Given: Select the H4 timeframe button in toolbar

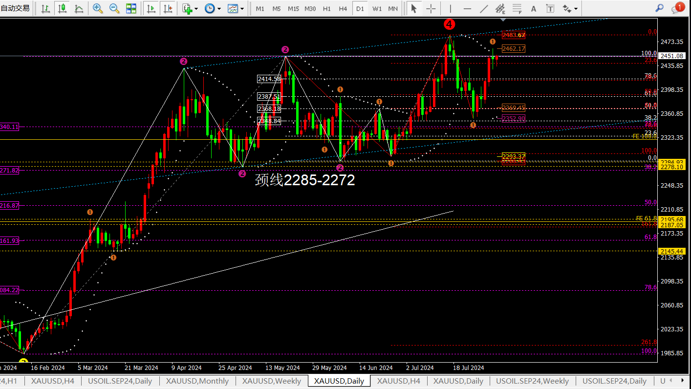Looking at the screenshot, I should pos(343,9).
